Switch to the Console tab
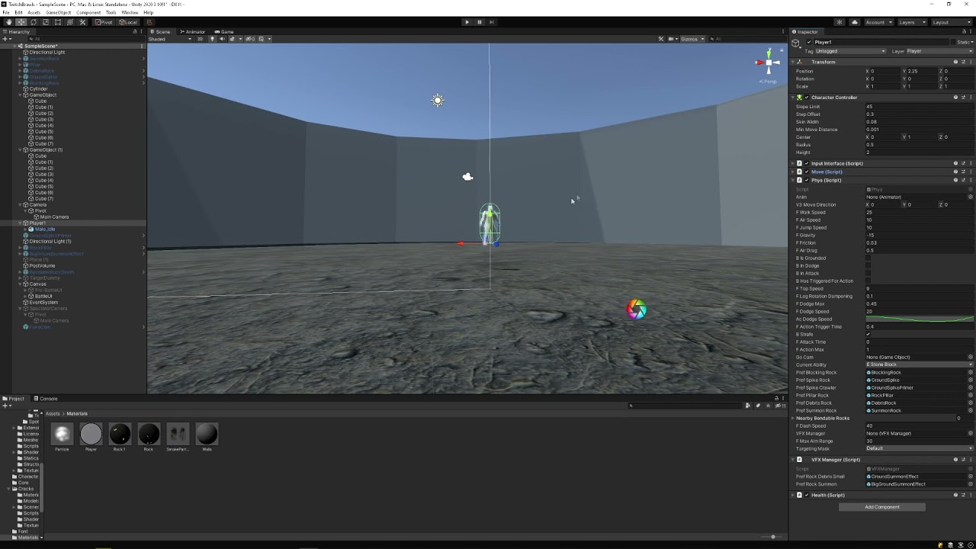 (x=46, y=398)
